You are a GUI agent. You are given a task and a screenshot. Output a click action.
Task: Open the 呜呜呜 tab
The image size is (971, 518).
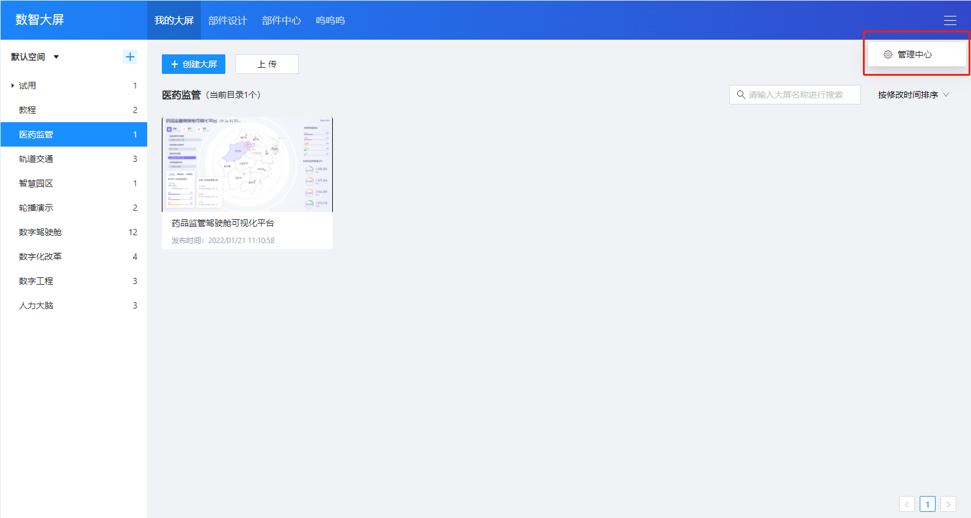tap(330, 20)
